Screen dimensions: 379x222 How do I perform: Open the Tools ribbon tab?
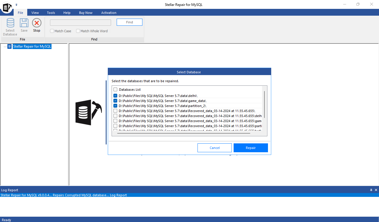coord(51,13)
